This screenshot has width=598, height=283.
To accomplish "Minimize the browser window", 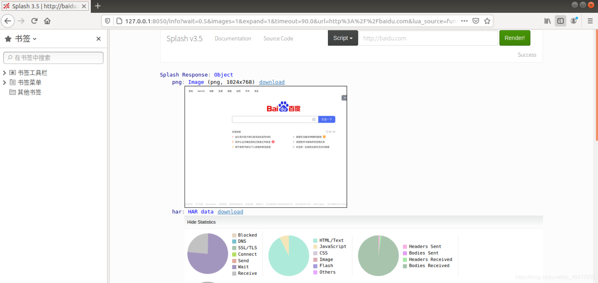I will [575, 5].
